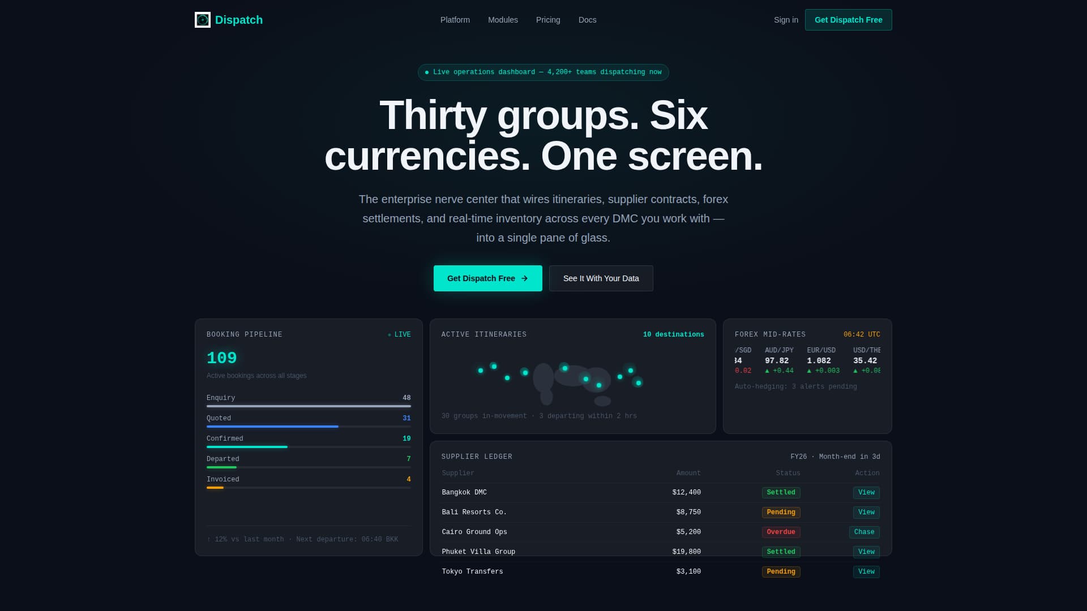
Task: Click the Confirmed progress bar
Action: [309, 447]
